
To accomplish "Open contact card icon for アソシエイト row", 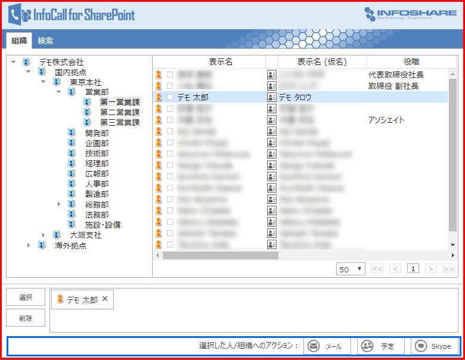I will [272, 120].
